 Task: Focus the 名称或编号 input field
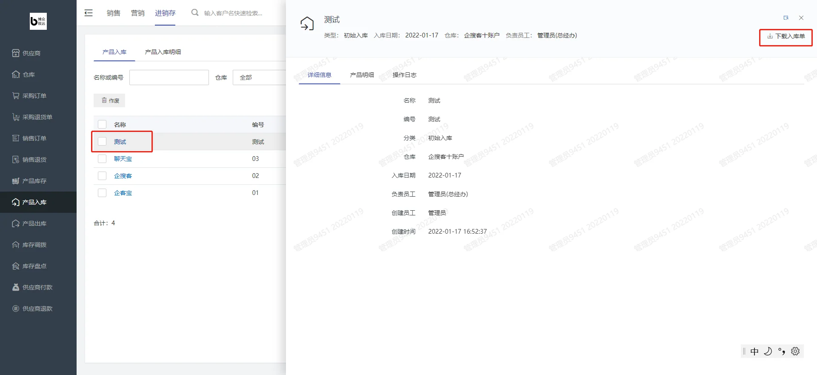(169, 77)
